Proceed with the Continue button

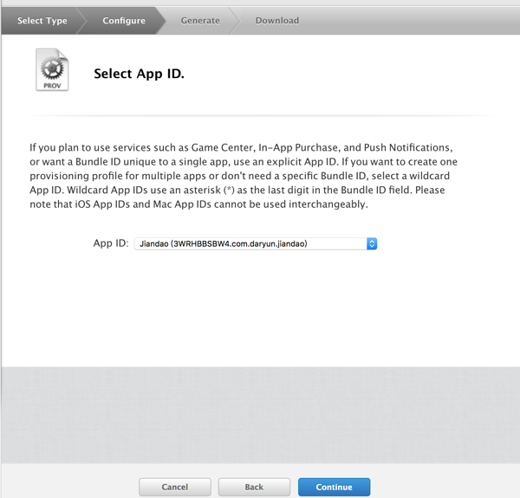[x=334, y=487]
